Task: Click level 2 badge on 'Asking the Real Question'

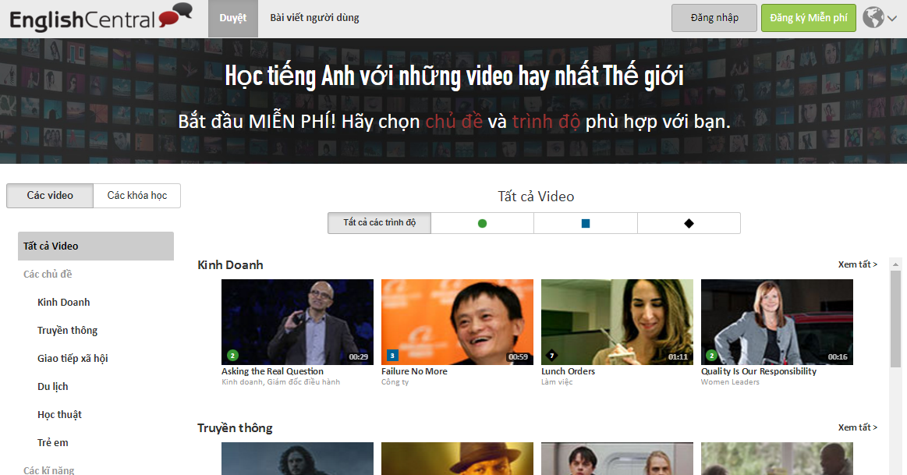Action: point(232,355)
